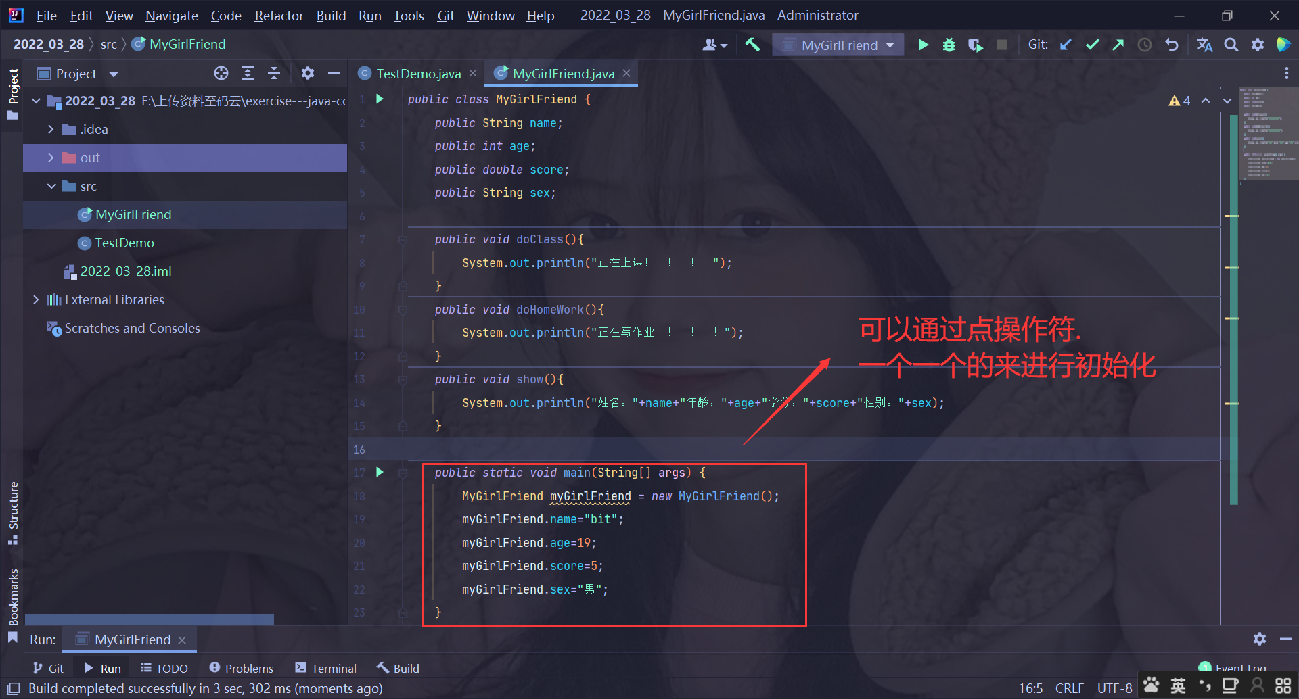Open the Git tool window button
This screenshot has width=1299, height=699.
coord(49,668)
